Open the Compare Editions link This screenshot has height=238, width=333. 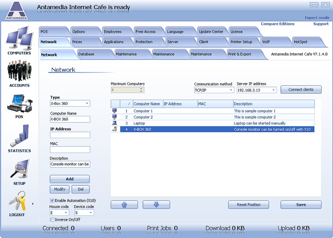[x=278, y=24]
